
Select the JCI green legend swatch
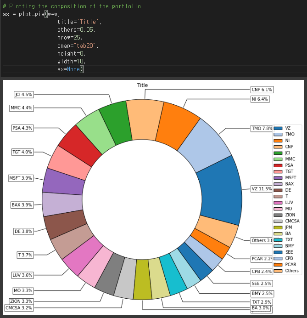tap(278, 153)
